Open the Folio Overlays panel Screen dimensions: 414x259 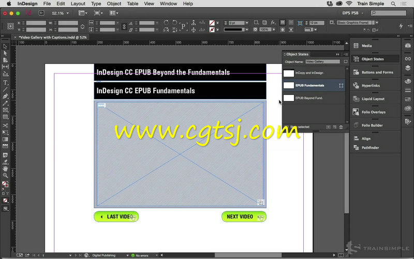click(x=375, y=112)
